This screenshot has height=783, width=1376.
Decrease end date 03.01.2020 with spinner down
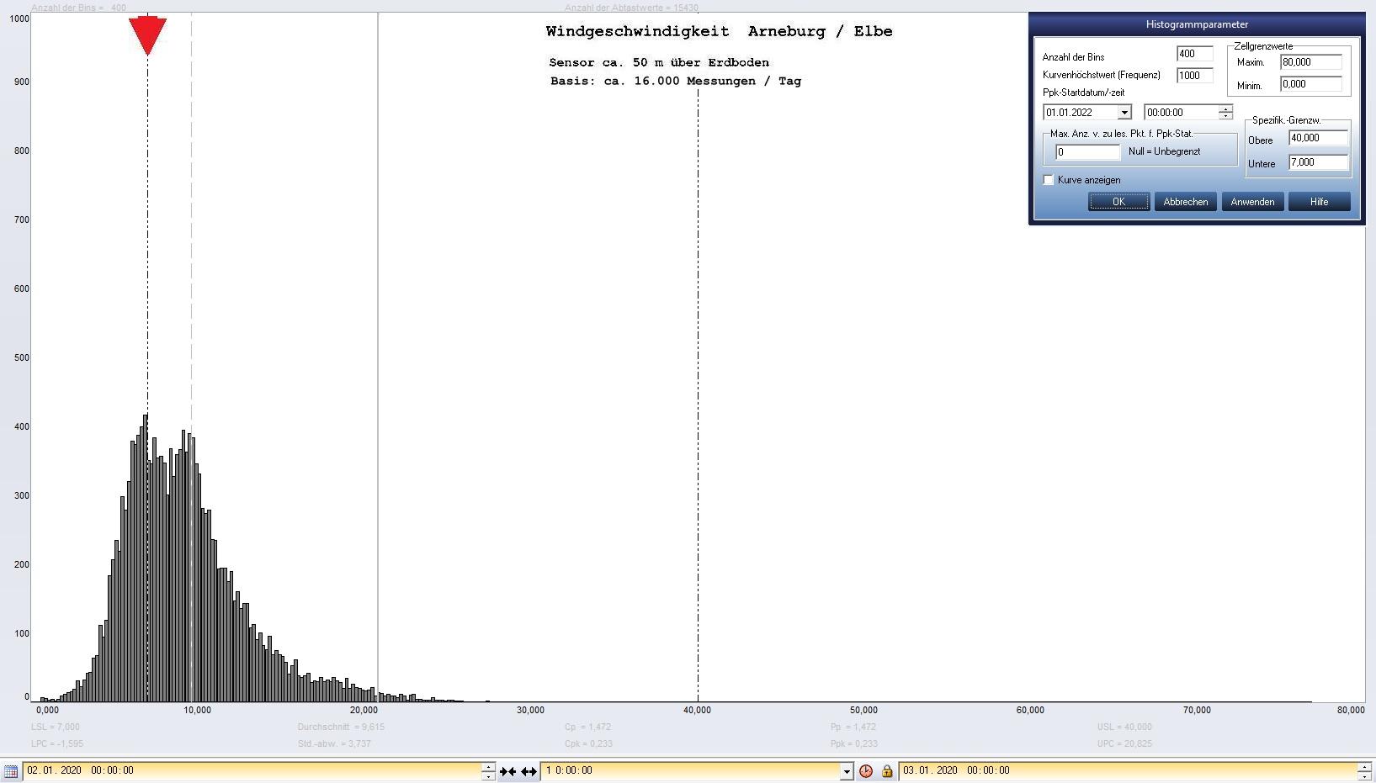[x=1364, y=775]
